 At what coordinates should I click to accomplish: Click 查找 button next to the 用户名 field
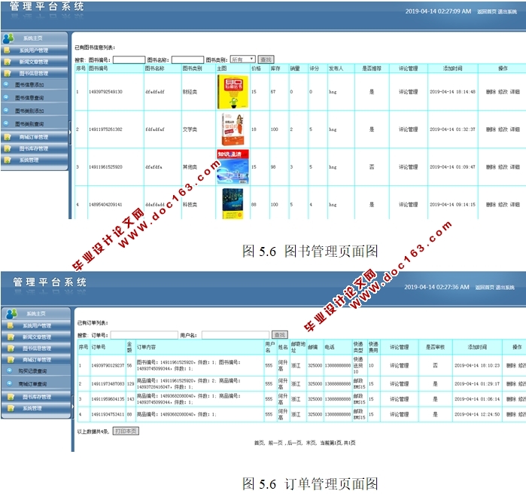pos(279,334)
